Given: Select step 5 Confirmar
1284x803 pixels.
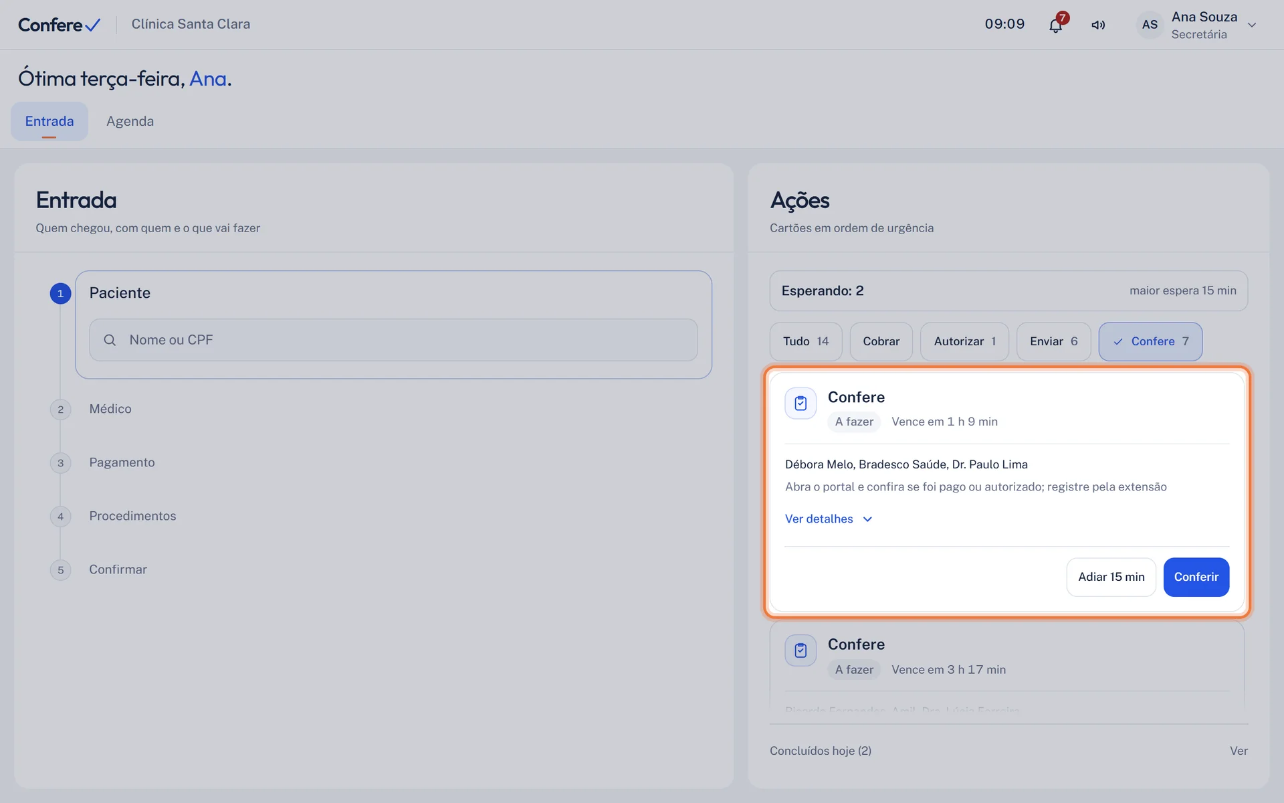Looking at the screenshot, I should tap(118, 569).
